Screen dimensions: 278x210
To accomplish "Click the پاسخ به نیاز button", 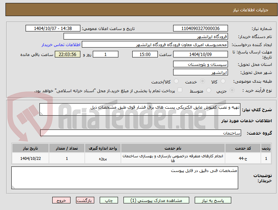I will 213,200.
